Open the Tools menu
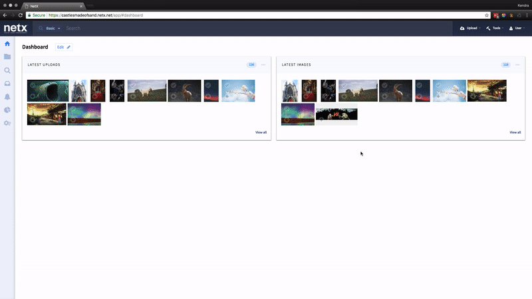This screenshot has width=532, height=299. [x=493, y=29]
